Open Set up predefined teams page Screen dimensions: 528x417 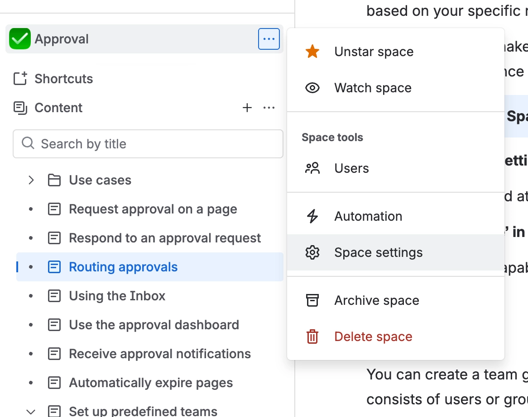[143, 411]
